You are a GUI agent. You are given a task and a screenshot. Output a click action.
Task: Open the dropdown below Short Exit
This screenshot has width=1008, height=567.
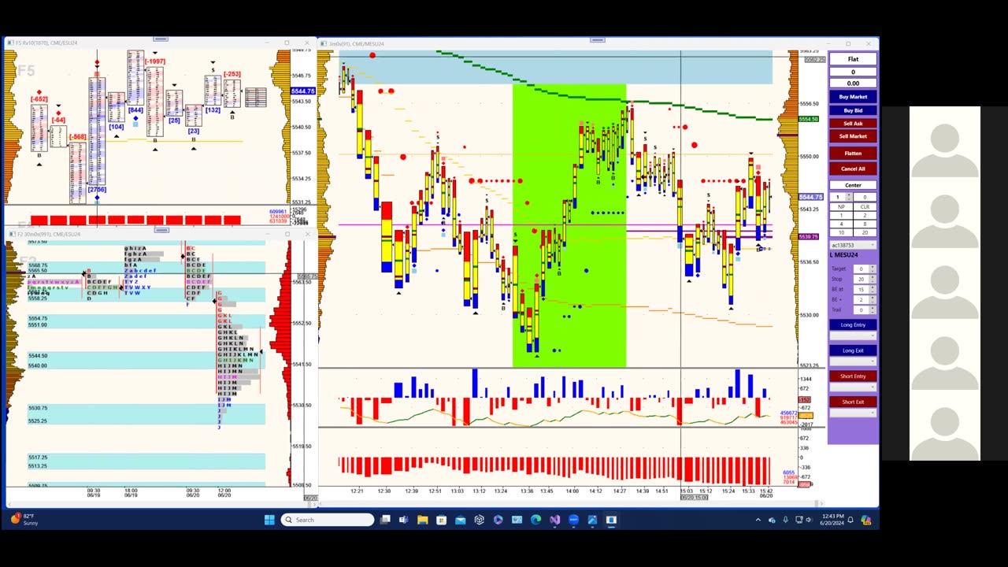[x=853, y=413]
